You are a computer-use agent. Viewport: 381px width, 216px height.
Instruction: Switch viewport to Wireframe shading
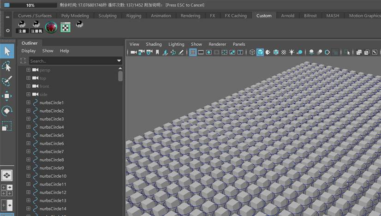252,52
